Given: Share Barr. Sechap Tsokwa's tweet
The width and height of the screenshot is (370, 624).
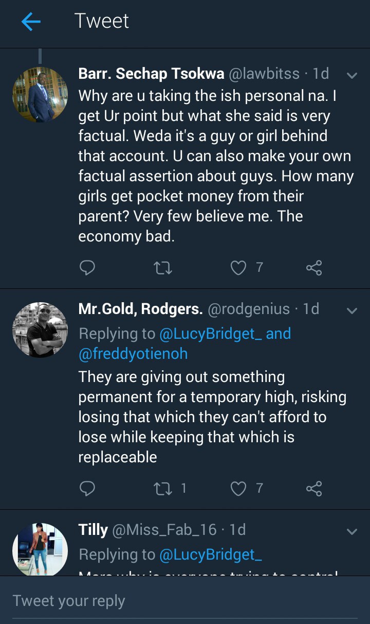Looking at the screenshot, I should [313, 267].
